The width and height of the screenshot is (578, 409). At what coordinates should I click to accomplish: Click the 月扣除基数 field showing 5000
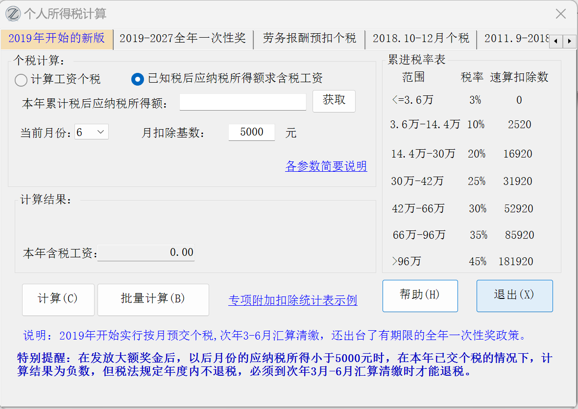pyautogui.click(x=251, y=132)
